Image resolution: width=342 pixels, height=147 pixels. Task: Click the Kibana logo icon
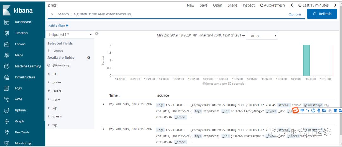coord(7,10)
